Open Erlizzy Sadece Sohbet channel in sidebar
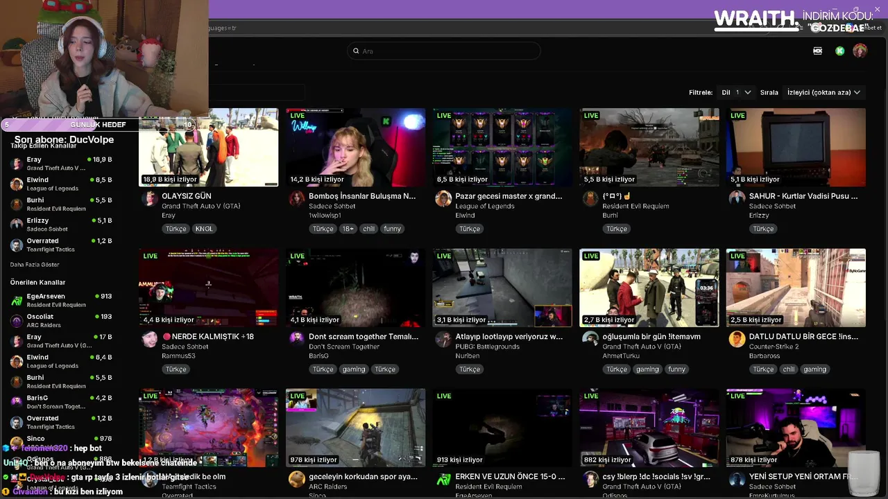This screenshot has height=499, width=888. coord(61,225)
